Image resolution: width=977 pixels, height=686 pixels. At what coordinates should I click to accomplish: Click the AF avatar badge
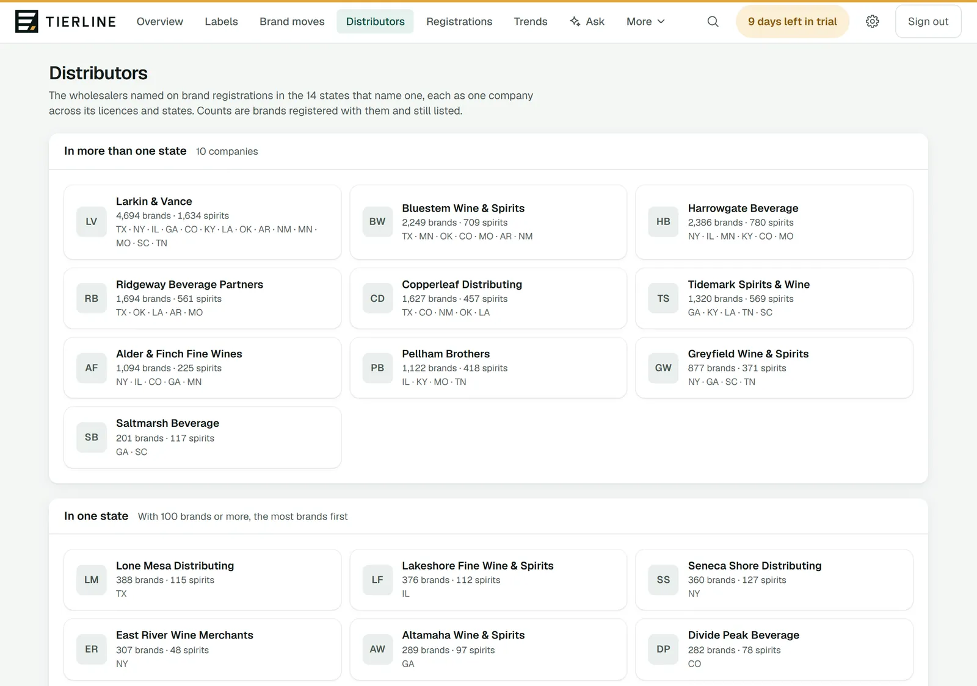(x=92, y=368)
